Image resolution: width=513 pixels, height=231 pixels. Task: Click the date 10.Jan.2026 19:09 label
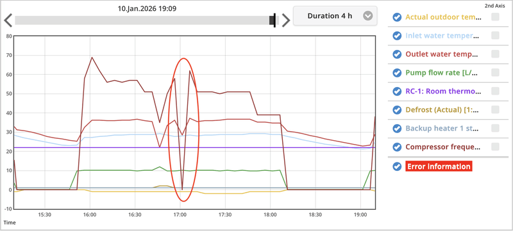coord(147,9)
